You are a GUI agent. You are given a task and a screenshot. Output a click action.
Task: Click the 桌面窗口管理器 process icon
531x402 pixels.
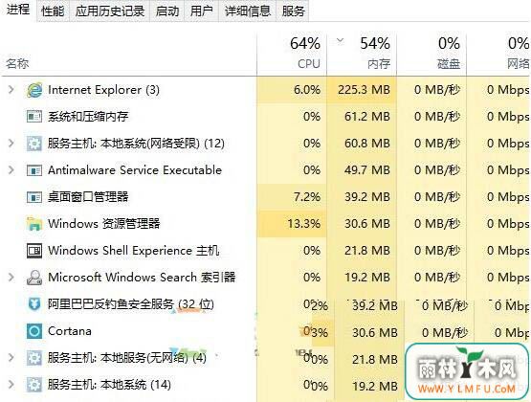[34, 197]
